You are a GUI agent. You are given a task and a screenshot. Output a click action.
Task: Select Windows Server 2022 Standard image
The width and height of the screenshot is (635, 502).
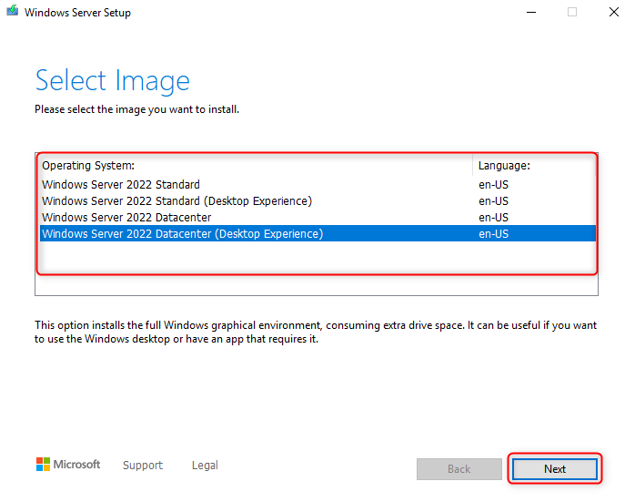[x=317, y=185]
